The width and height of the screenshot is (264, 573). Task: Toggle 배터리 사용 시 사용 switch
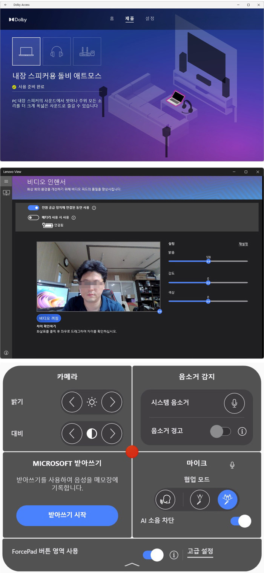(x=34, y=217)
